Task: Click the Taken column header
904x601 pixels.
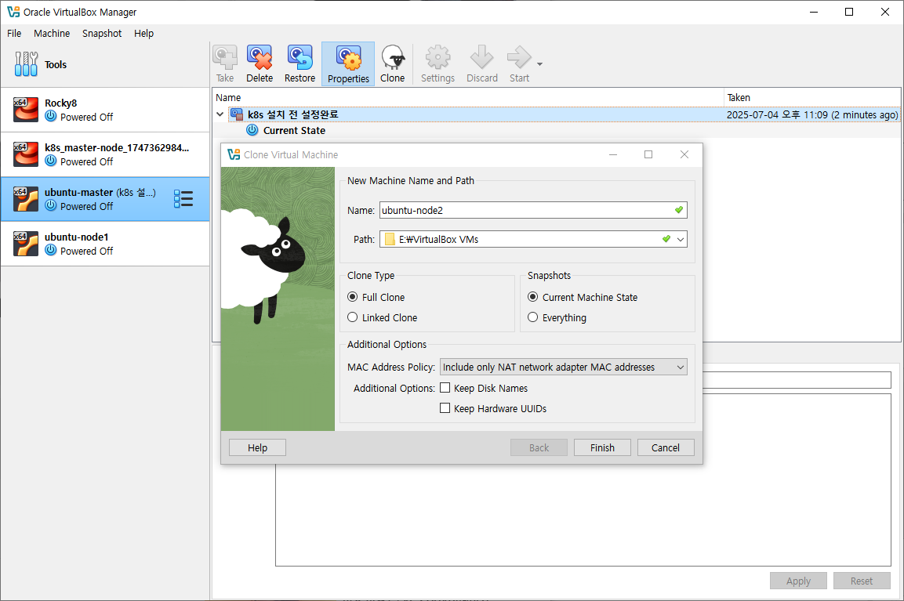Action: [x=811, y=97]
